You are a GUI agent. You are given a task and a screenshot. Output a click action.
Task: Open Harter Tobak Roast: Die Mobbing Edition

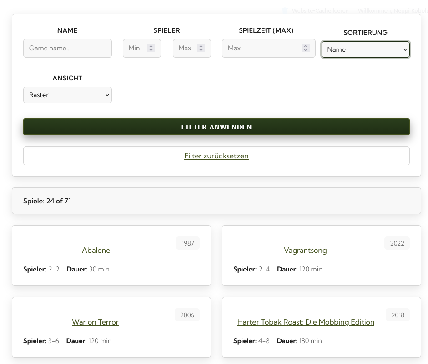tap(306, 322)
